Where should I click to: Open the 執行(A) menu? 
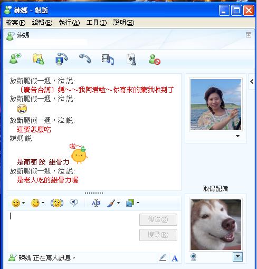[70, 23]
